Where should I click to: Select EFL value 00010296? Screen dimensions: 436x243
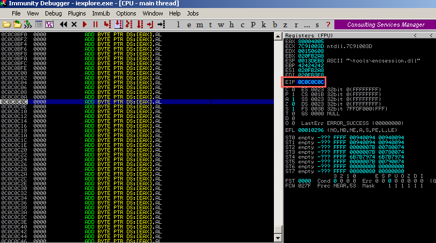(311, 130)
